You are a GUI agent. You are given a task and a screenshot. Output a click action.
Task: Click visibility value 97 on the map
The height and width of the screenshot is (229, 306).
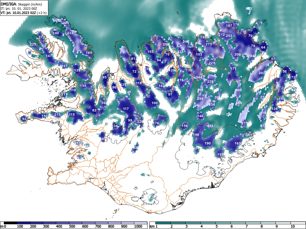[x=170, y=94]
